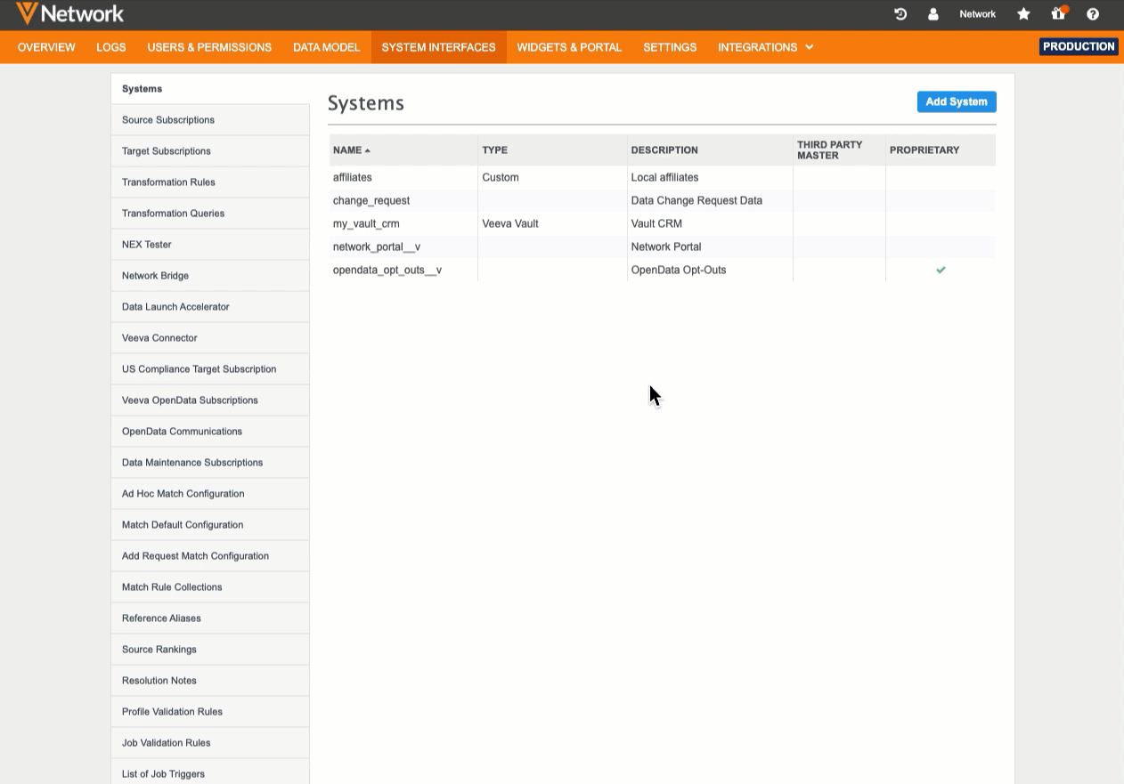
Task: Click Data Change Request Data description
Action: 696,200
